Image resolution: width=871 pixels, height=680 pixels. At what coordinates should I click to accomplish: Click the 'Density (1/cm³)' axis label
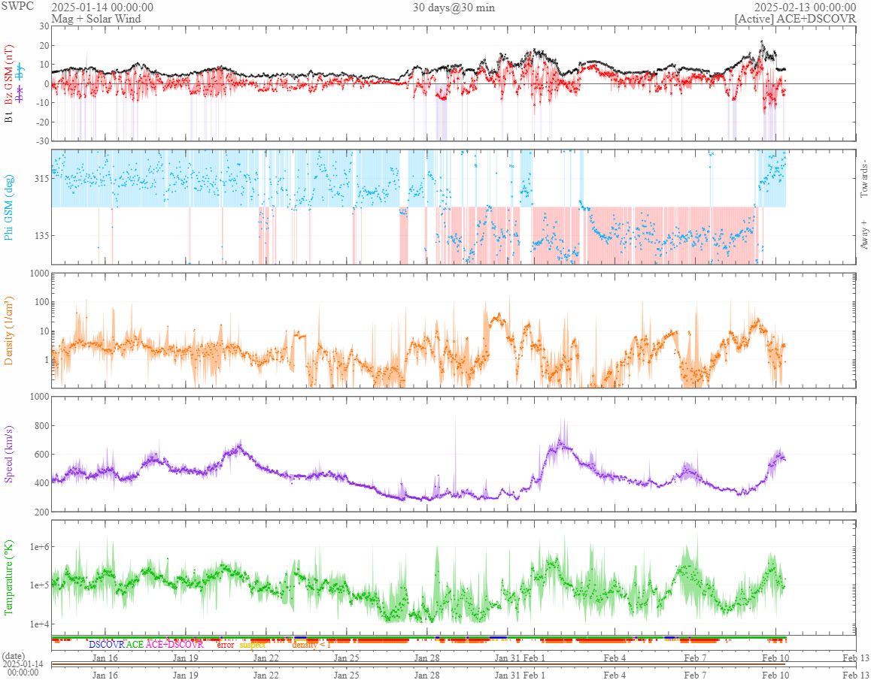pyautogui.click(x=9, y=331)
